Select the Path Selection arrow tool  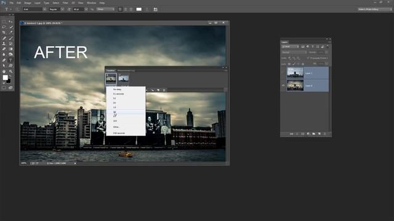[4, 66]
